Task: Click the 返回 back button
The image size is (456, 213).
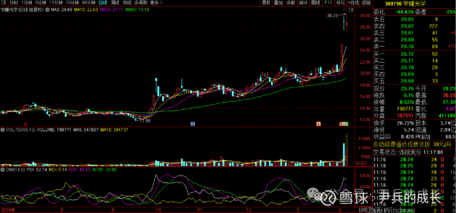Action: 366,3
